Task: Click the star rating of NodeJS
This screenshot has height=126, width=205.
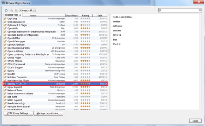Action: [x=85, y=84]
